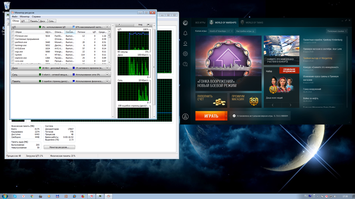Open game copy dropdown World of Warships СНГ
355x199 pixels.
[x=221, y=31]
